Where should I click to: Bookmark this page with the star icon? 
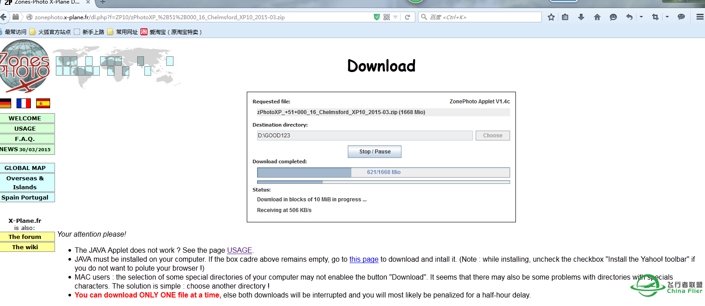click(x=551, y=17)
